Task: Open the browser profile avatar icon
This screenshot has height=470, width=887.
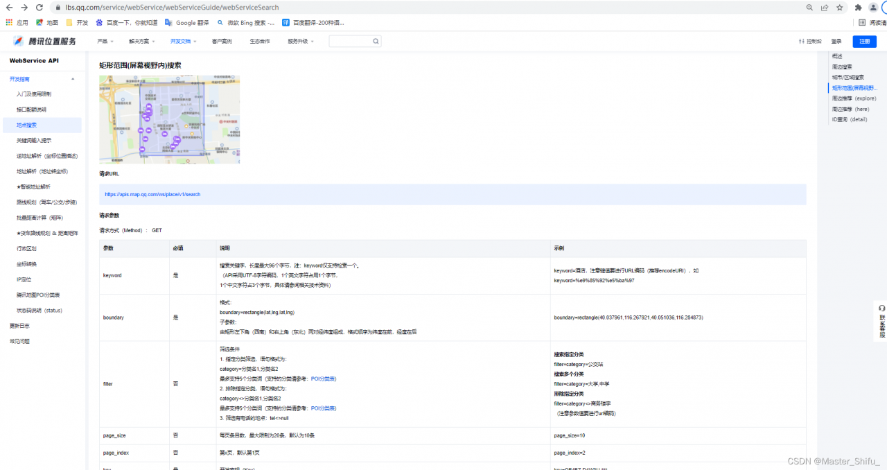Action: 873,8
